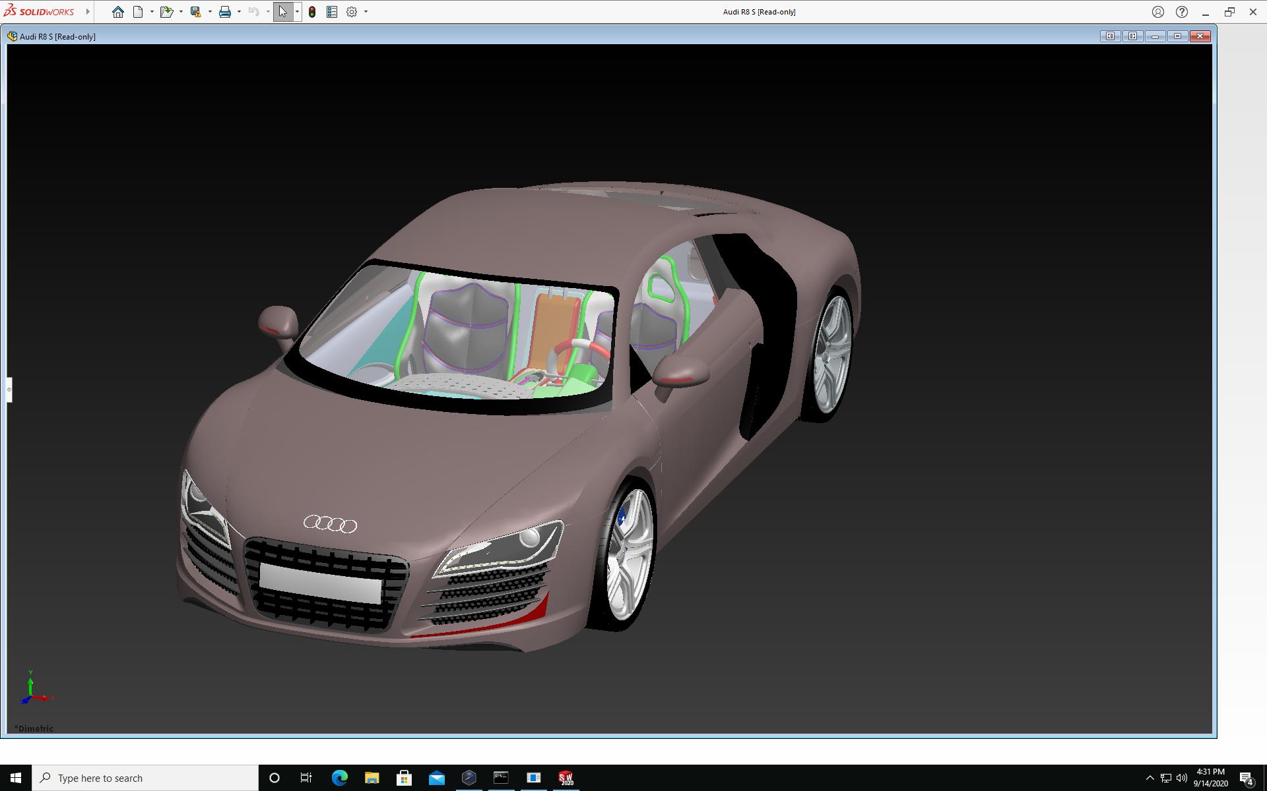Open the user Login account button
This screenshot has width=1267, height=791.
click(1158, 12)
